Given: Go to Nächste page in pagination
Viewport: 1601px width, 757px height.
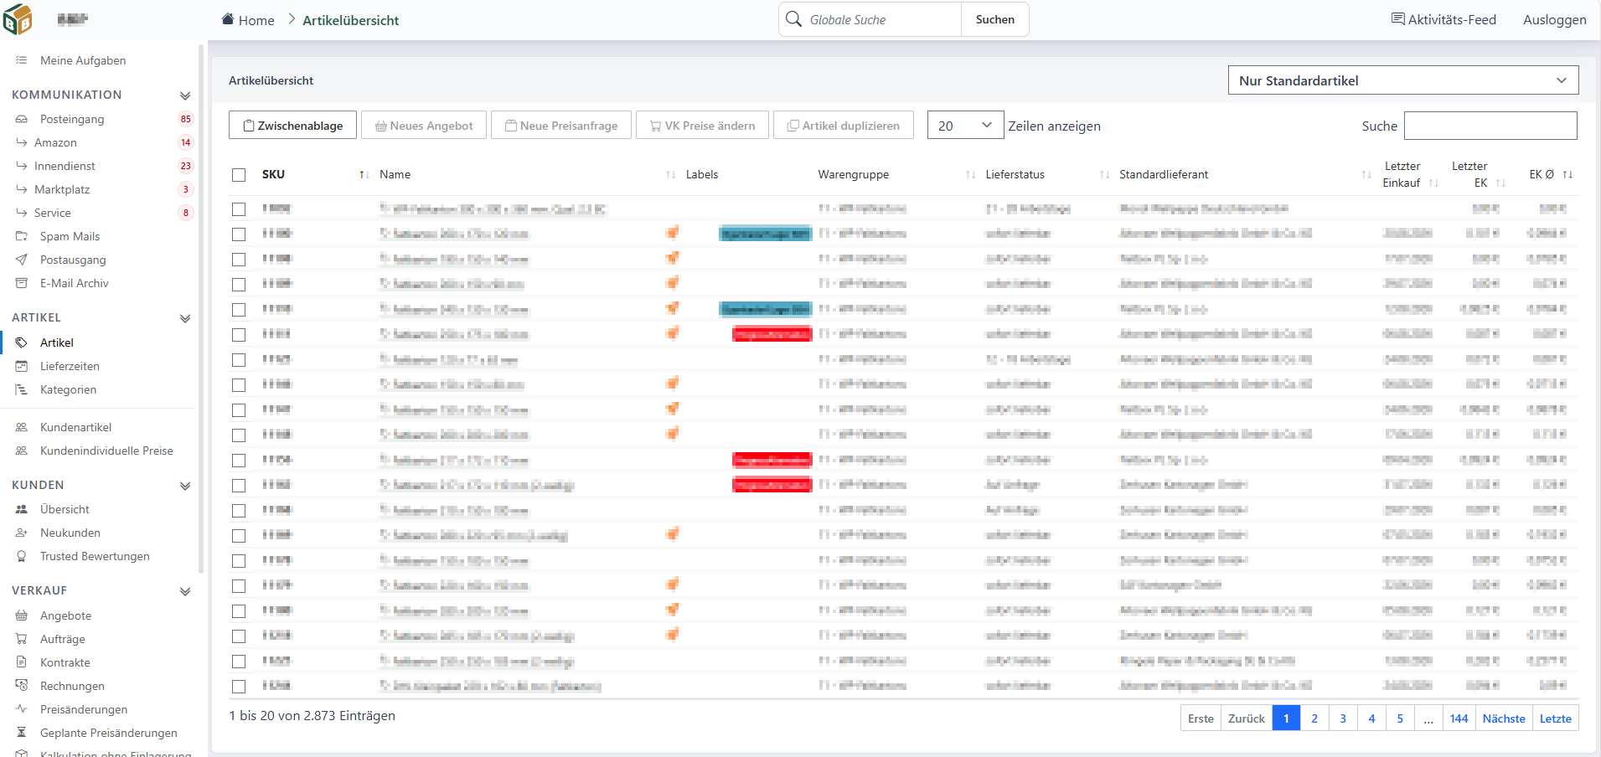Looking at the screenshot, I should point(1504,718).
